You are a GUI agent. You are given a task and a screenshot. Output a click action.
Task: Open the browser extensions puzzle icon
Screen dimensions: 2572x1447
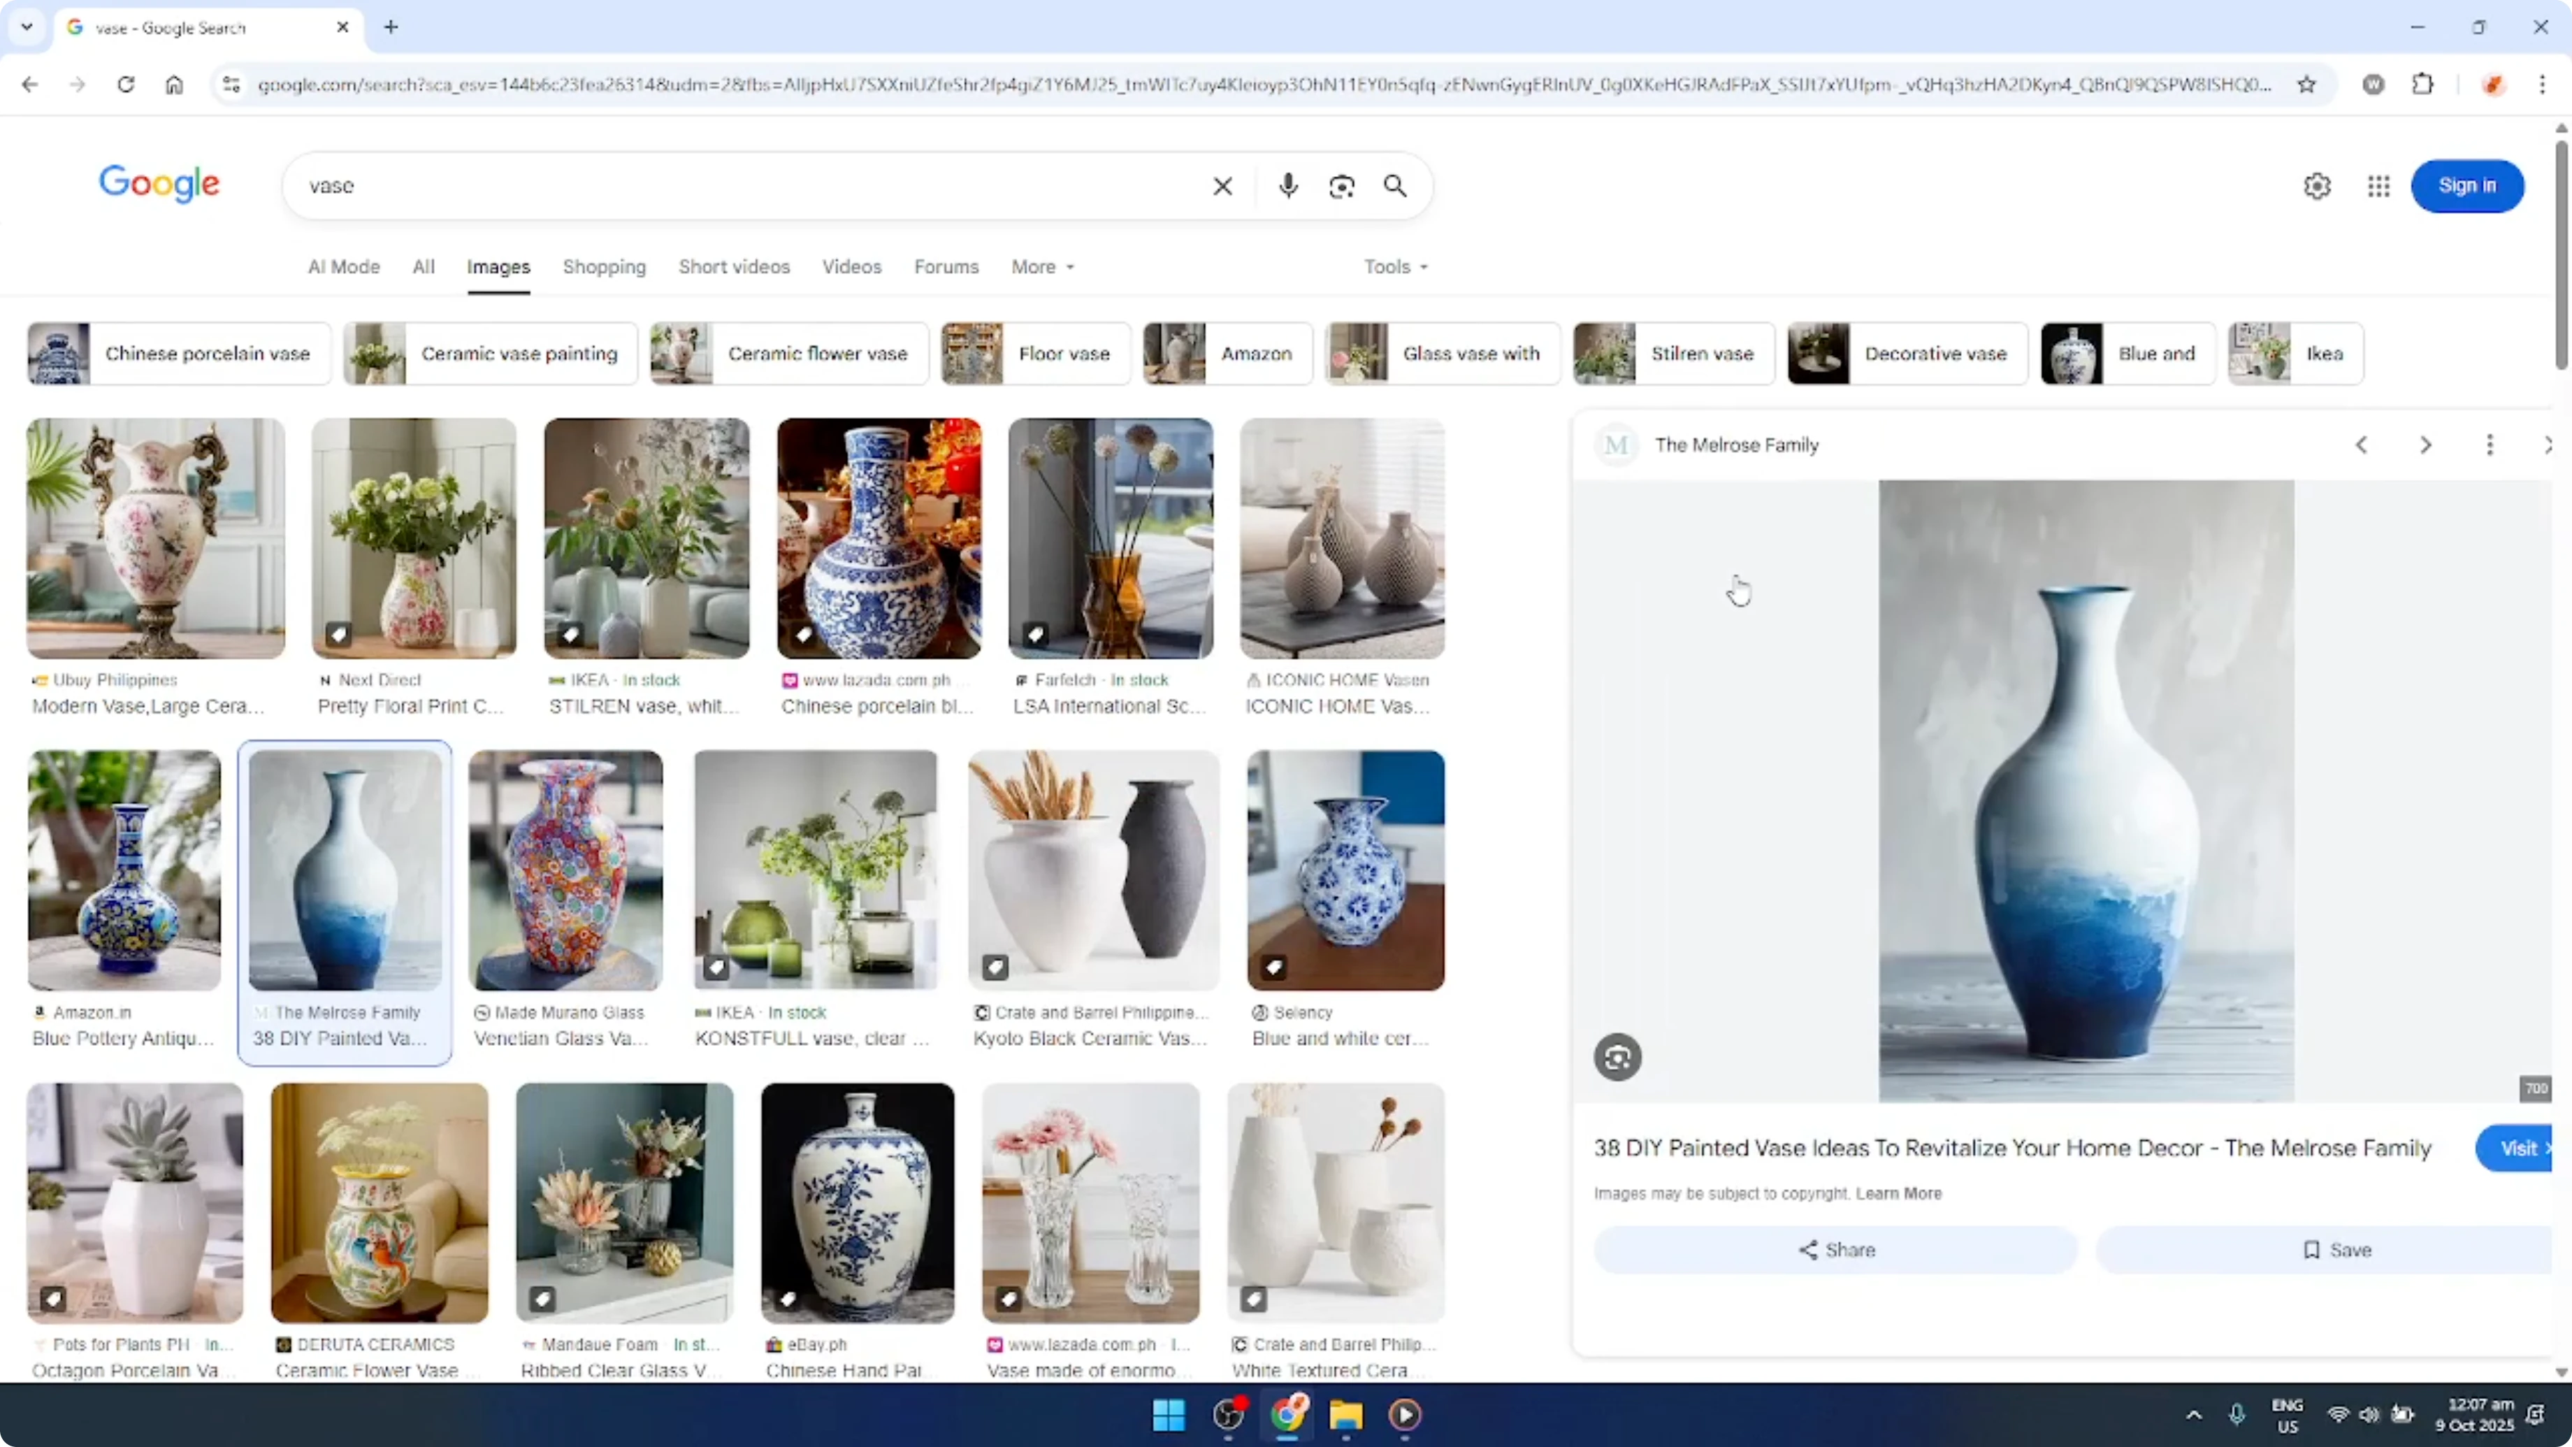click(x=2425, y=85)
